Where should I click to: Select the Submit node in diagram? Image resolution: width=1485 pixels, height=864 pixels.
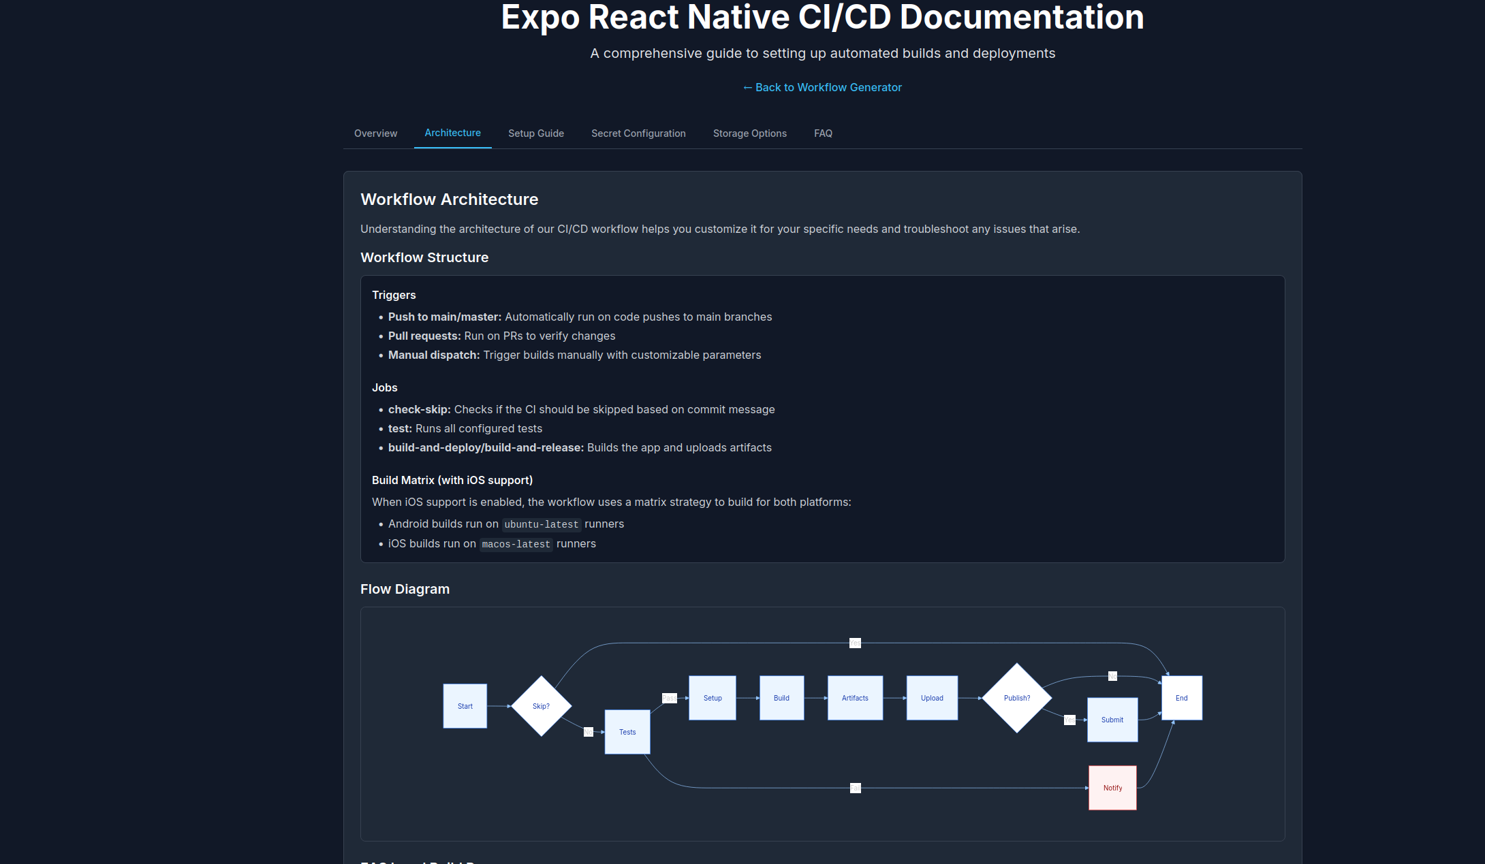pos(1112,720)
